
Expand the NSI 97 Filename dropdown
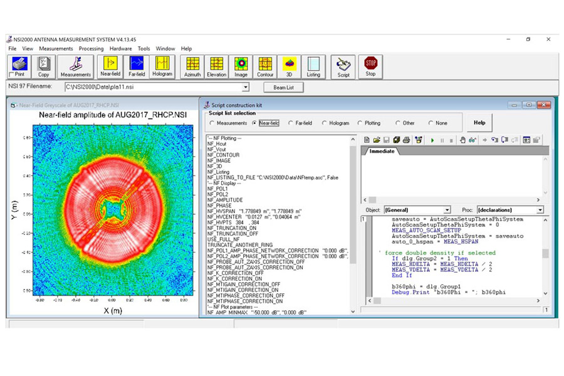[x=245, y=87]
